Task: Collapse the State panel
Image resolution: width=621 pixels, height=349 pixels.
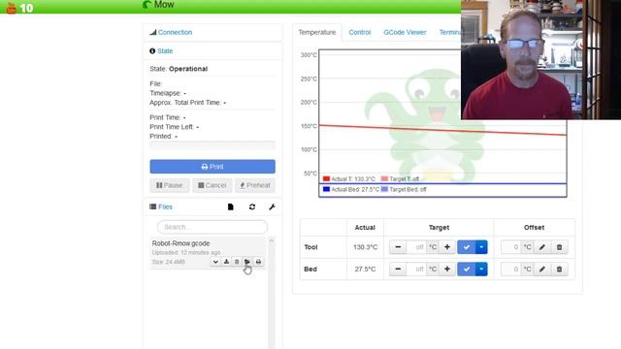Action: click(165, 50)
